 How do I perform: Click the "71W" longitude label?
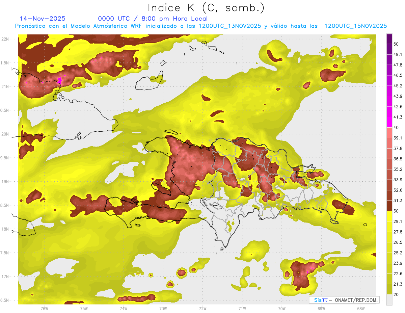click(242, 309)
